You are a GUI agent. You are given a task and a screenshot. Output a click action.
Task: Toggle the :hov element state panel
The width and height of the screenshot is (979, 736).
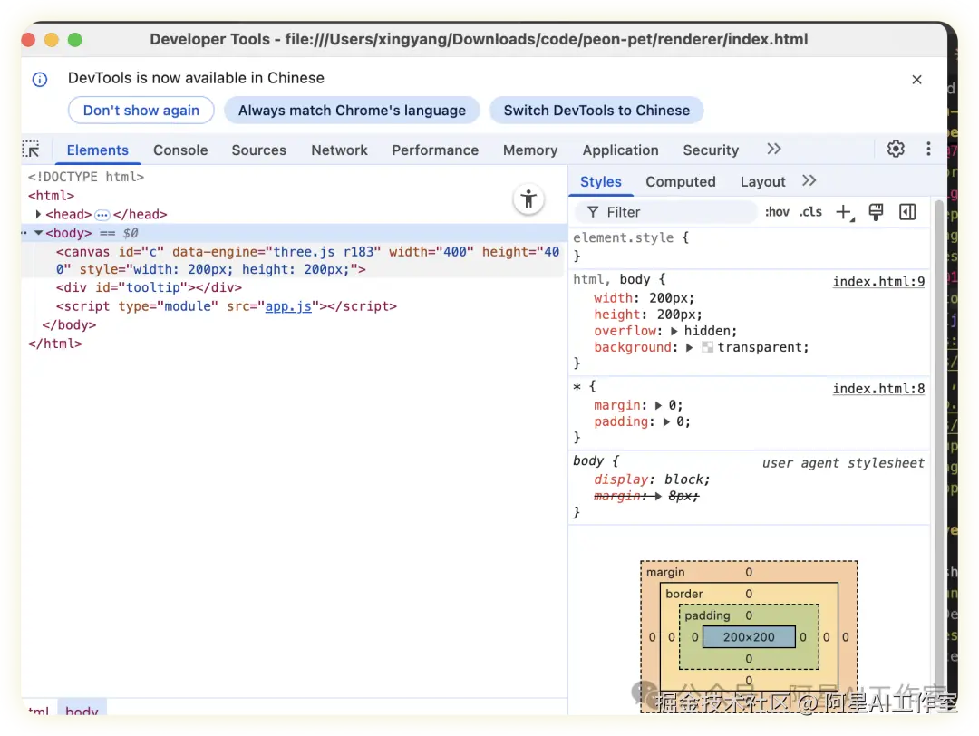coord(777,212)
